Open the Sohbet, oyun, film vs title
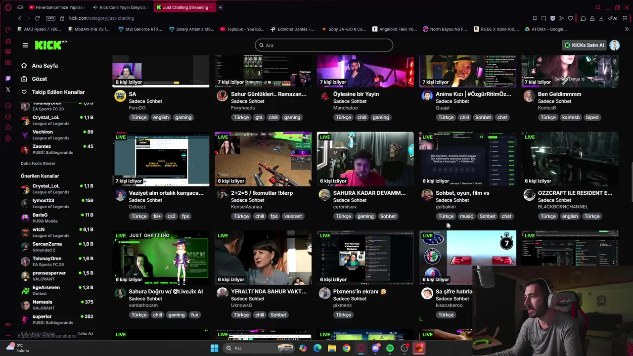 462,193
